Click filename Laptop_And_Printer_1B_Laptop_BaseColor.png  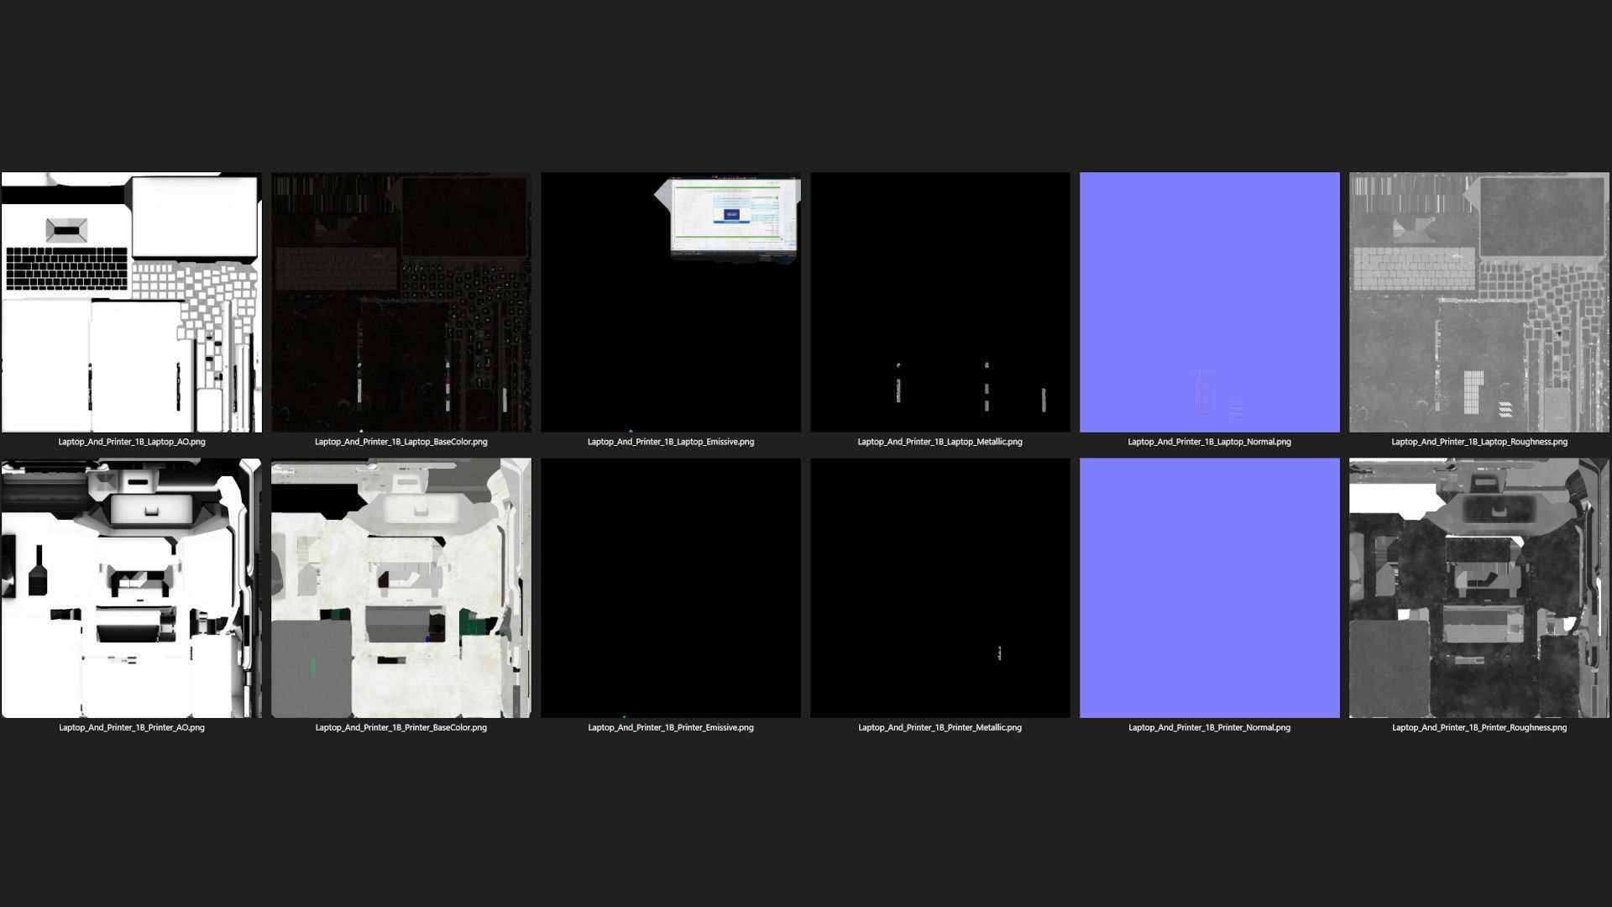coord(401,442)
